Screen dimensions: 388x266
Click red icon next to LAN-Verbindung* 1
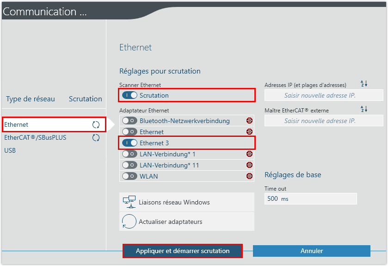coord(250,154)
